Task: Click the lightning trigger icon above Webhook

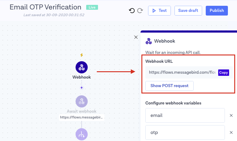Action: (x=81, y=55)
